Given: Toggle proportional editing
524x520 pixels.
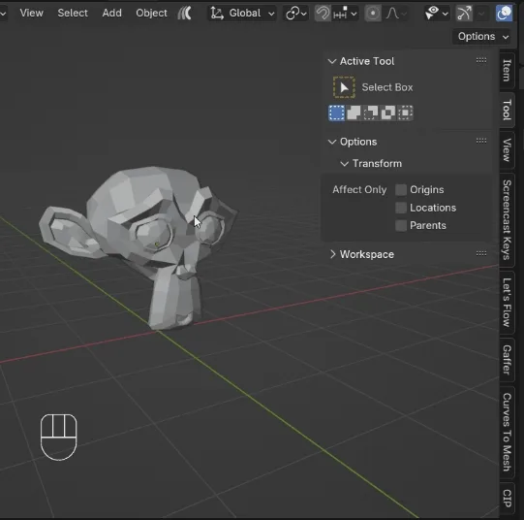Looking at the screenshot, I should [373, 14].
